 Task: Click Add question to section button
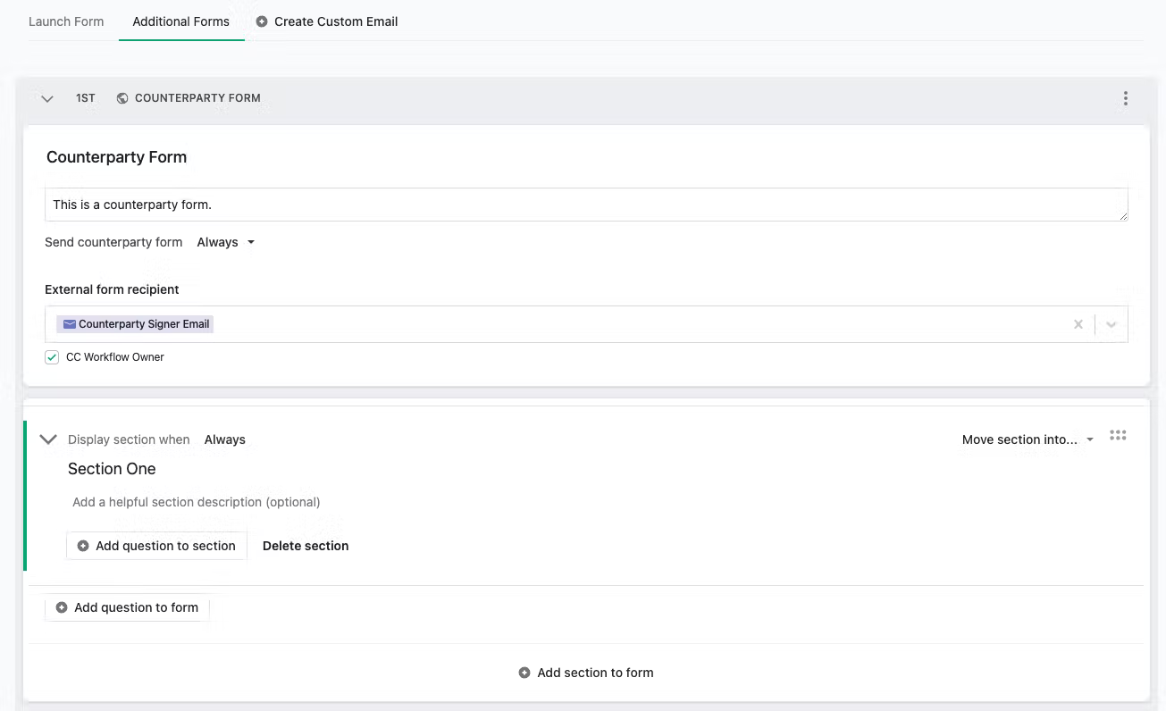point(156,546)
